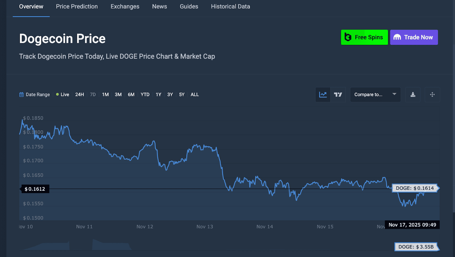
Task: Switch to line chart view icon
Action: coord(323,95)
